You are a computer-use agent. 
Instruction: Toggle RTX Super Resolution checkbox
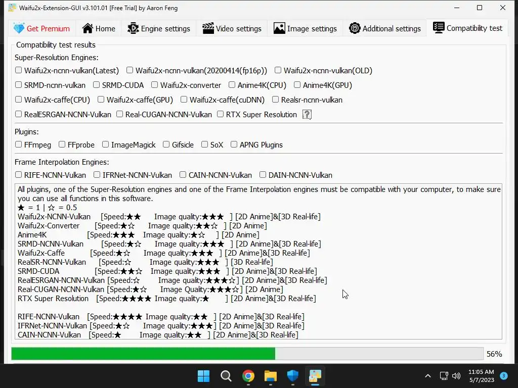click(x=221, y=114)
